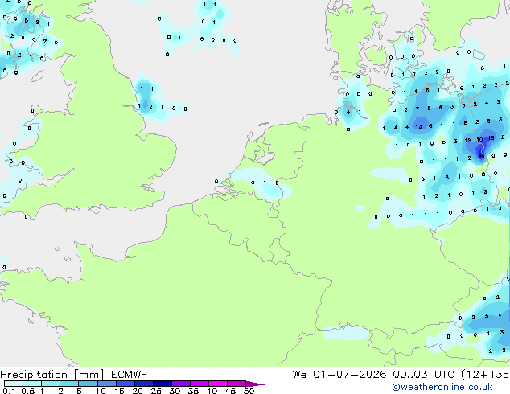Click the '[mm]' unit label
The width and height of the screenshot is (510, 394).
(x=89, y=375)
